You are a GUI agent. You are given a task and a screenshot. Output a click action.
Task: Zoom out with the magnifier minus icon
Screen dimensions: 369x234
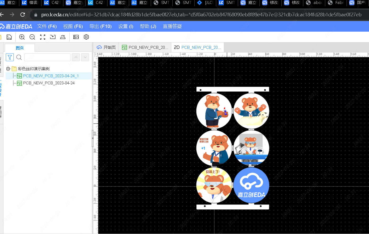point(32,37)
